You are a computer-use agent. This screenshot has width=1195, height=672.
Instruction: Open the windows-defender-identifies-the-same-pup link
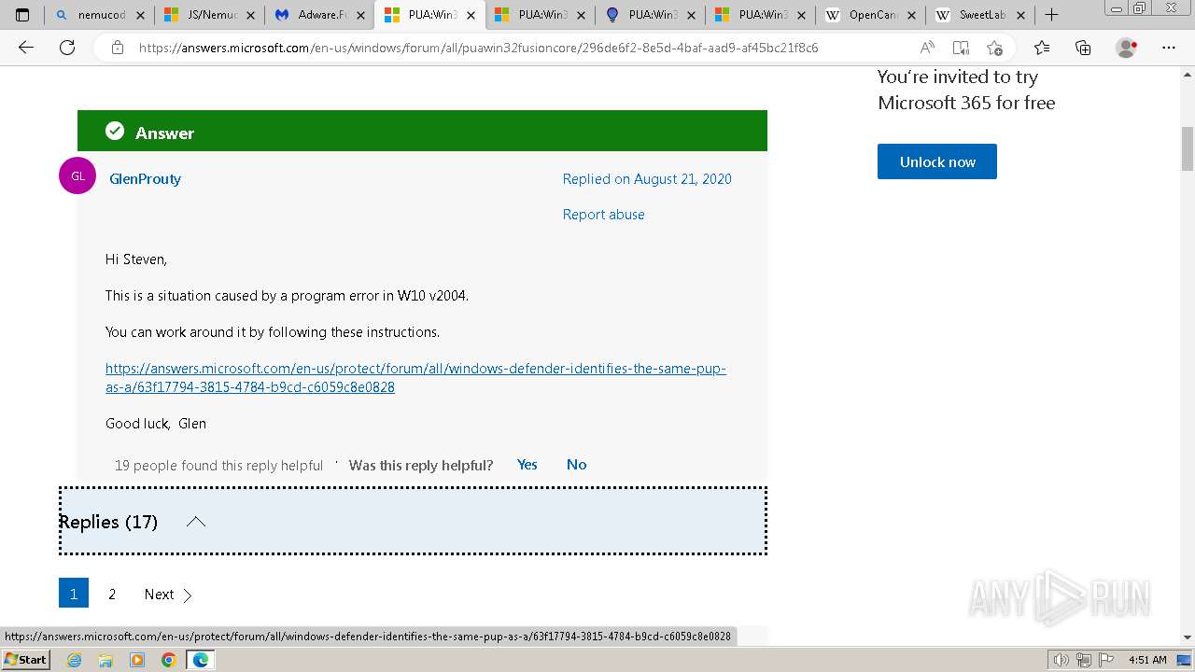[x=415, y=377]
